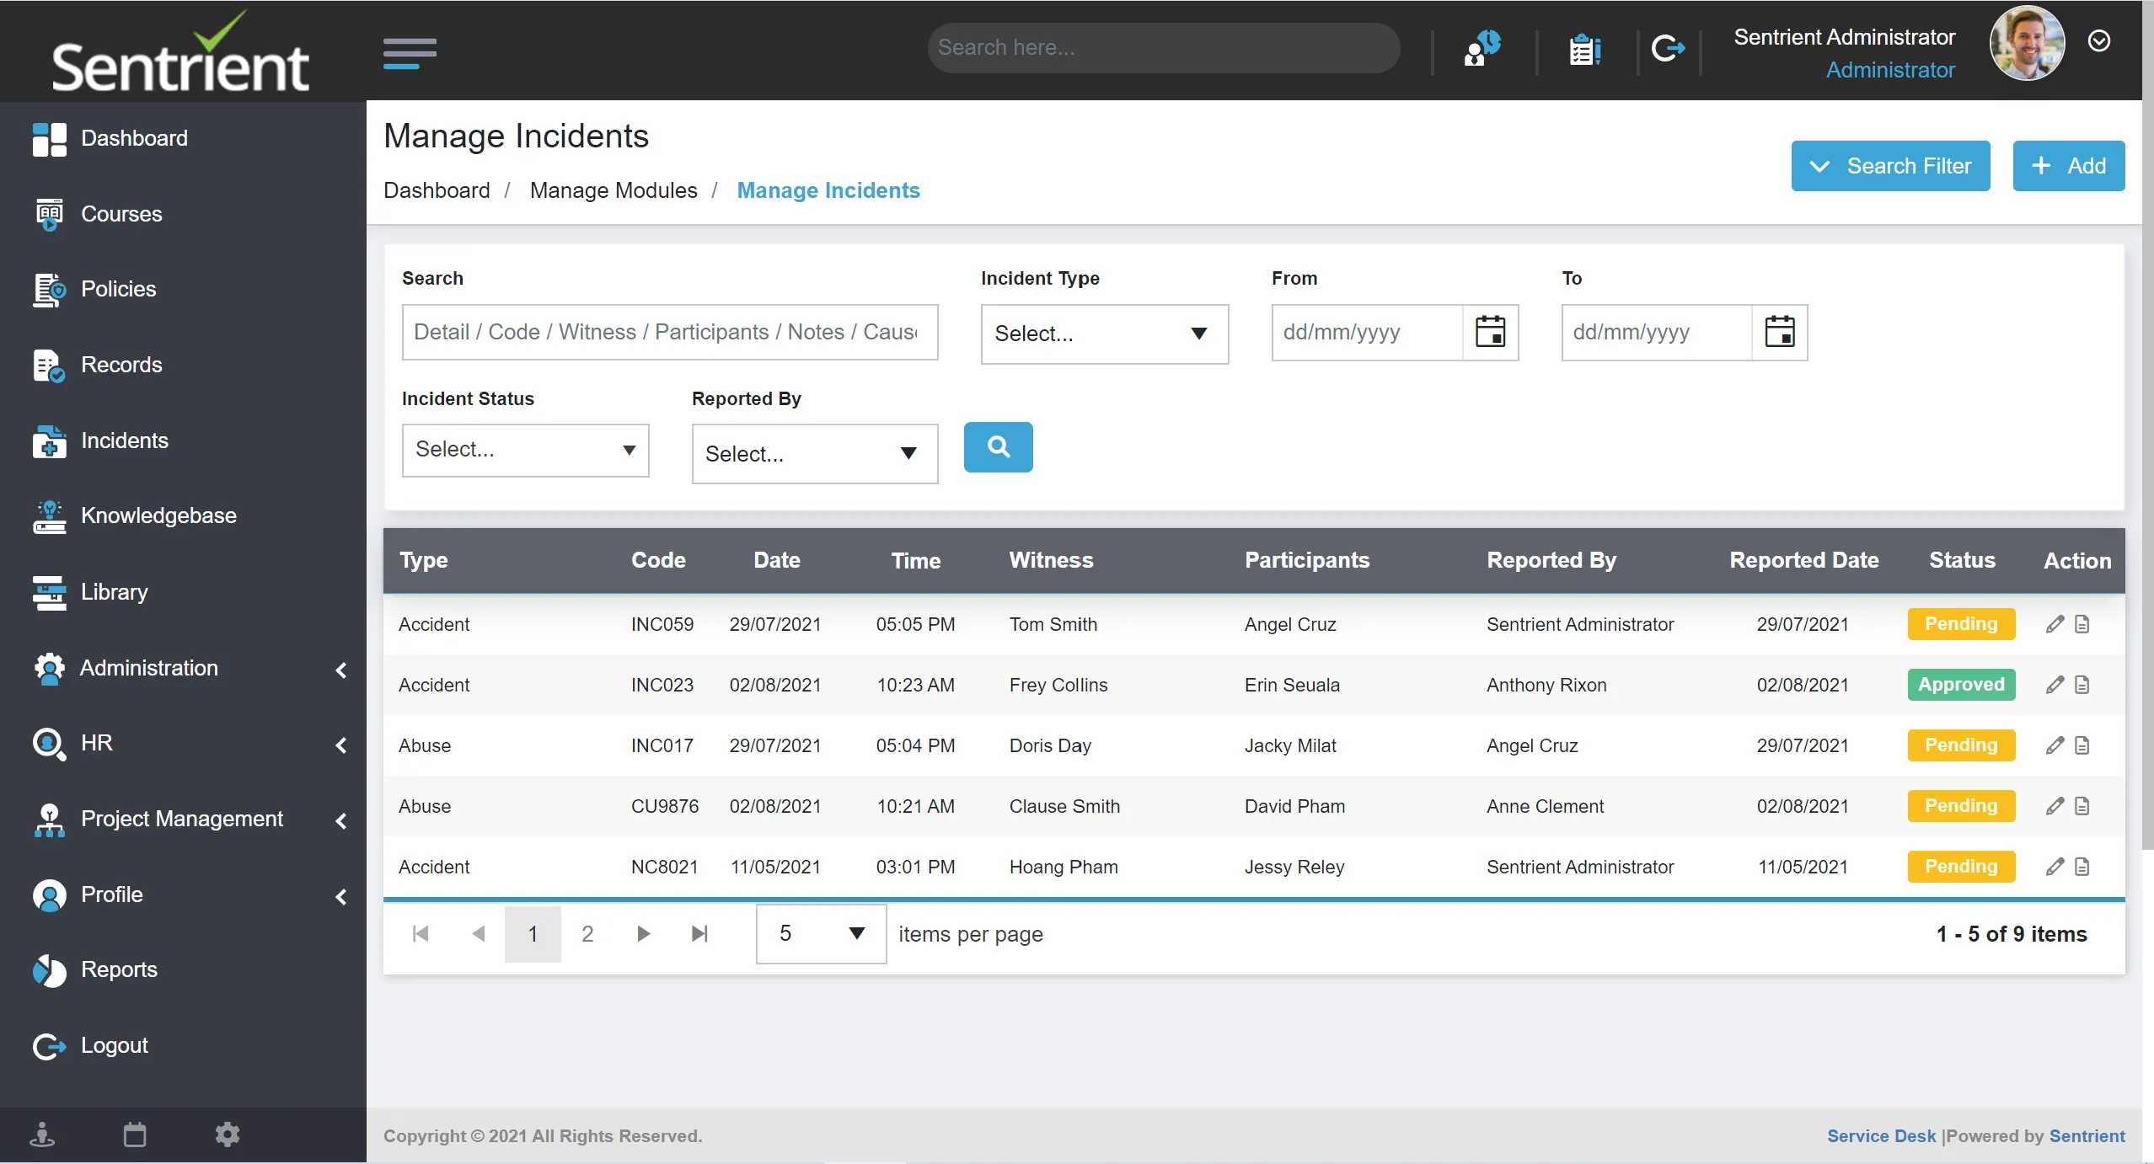The image size is (2154, 1164).
Task: Open the settings gear in the footer
Action: (x=226, y=1134)
